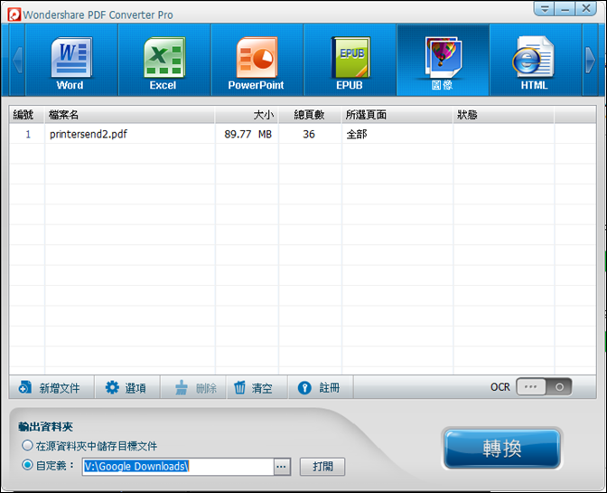The width and height of the screenshot is (607, 493).
Task: Click the 編號 column header
Action: 27,115
